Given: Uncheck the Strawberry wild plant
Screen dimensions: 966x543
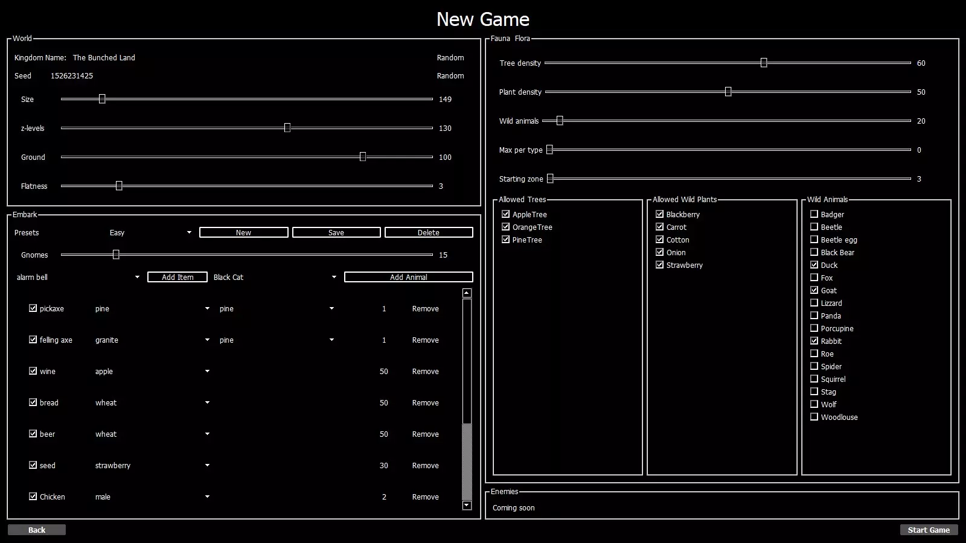Looking at the screenshot, I should click(x=659, y=265).
